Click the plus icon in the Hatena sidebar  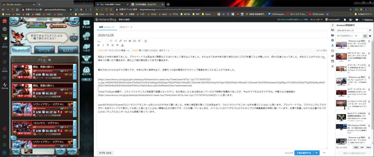pyautogui.click(x=333, y=66)
